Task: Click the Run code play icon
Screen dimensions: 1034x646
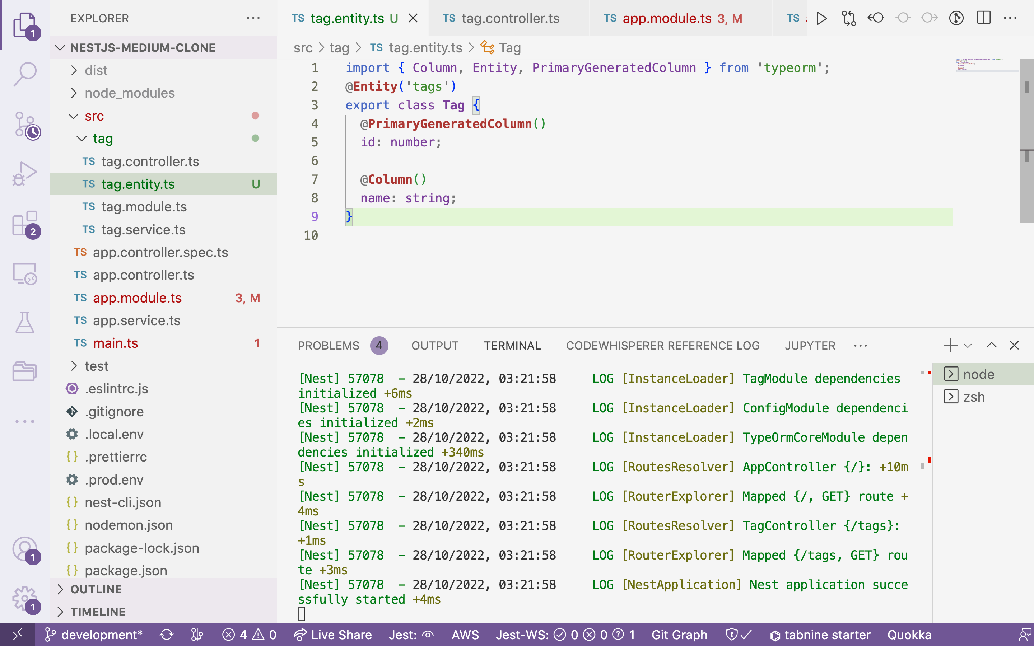Action: [x=821, y=18]
